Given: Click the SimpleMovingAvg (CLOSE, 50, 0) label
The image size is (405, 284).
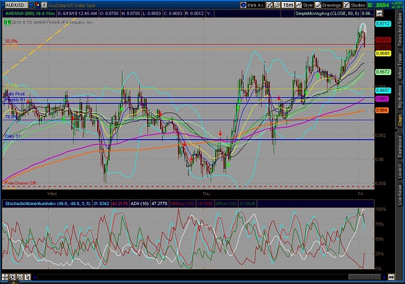Looking at the screenshot, I should click(327, 14).
